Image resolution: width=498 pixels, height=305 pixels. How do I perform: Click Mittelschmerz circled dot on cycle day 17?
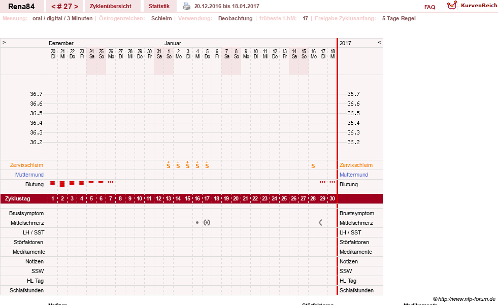coord(207,223)
